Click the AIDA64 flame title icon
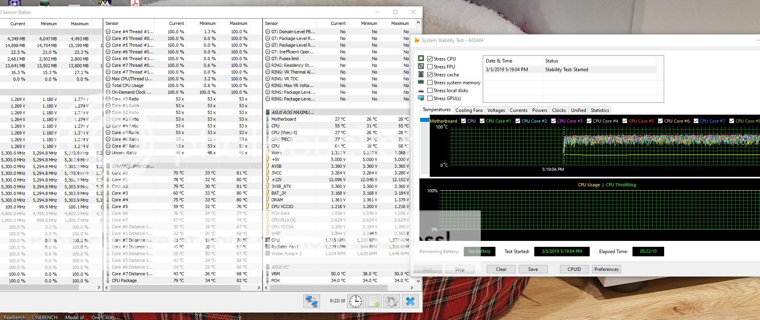 [417, 40]
